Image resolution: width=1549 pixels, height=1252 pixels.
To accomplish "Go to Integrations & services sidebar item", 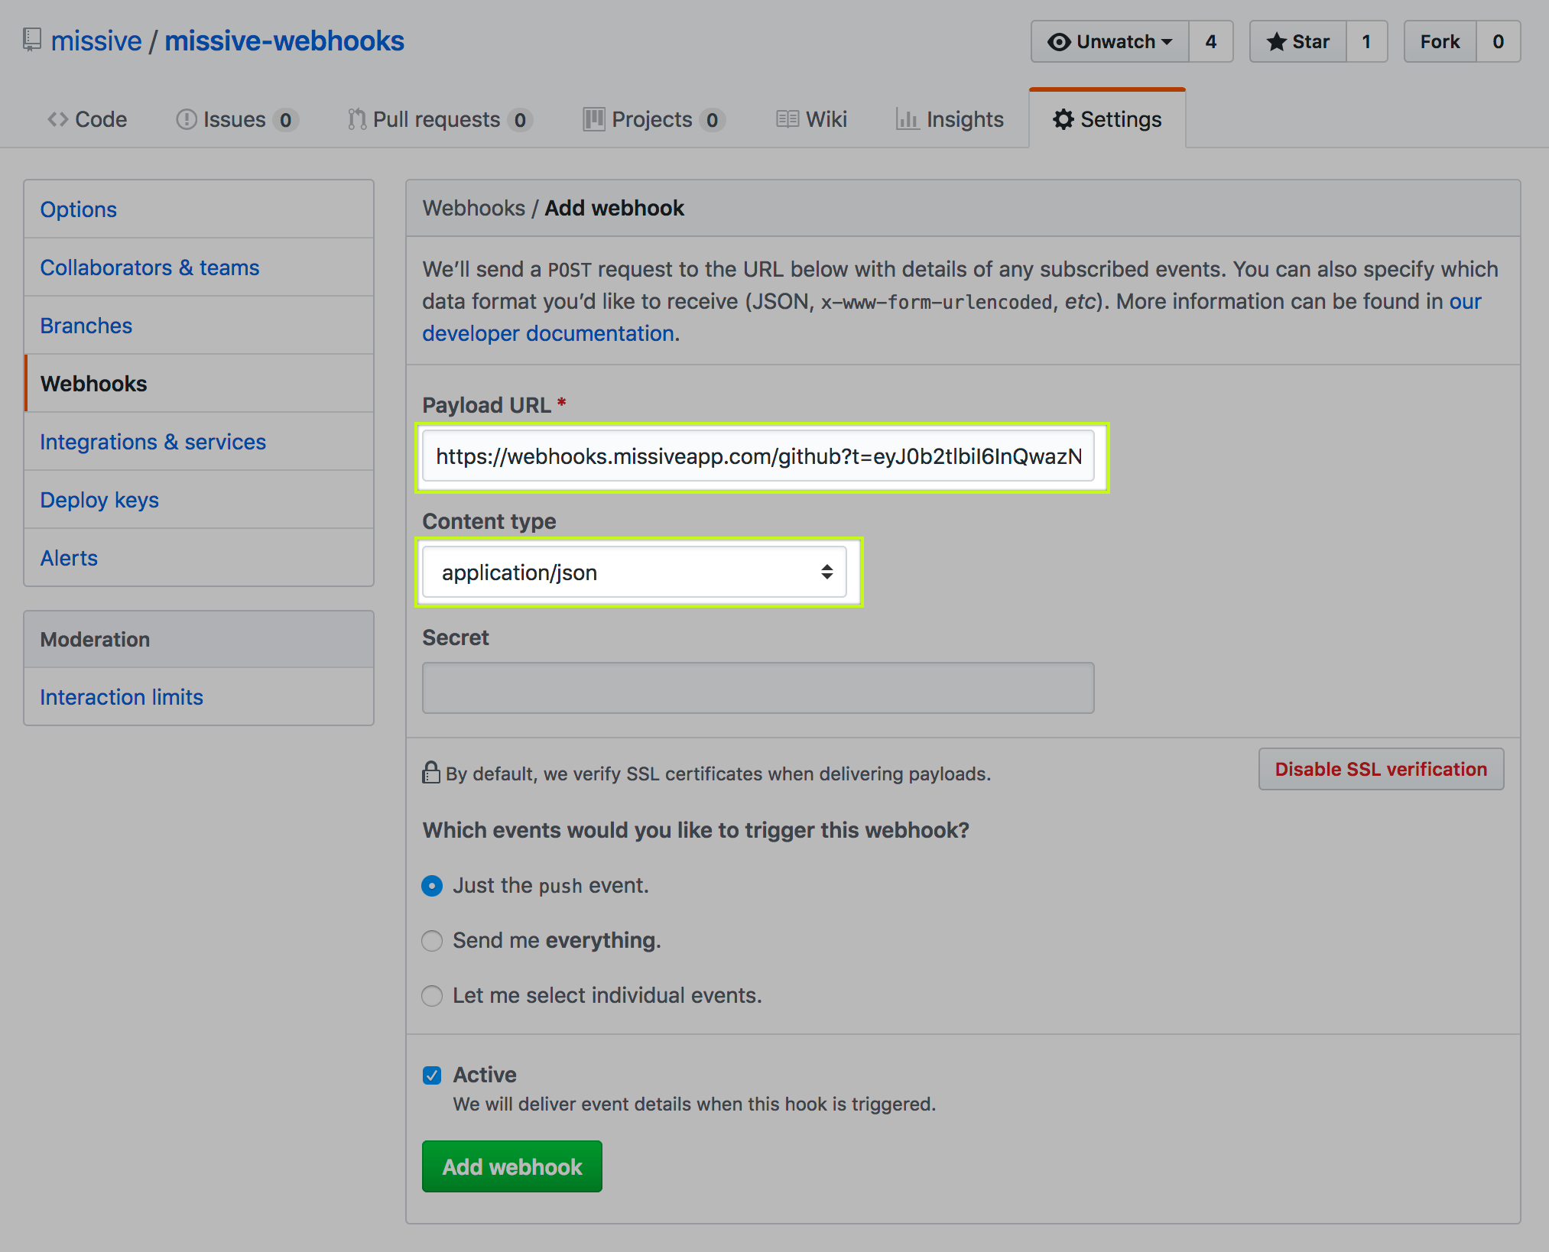I will 153,442.
